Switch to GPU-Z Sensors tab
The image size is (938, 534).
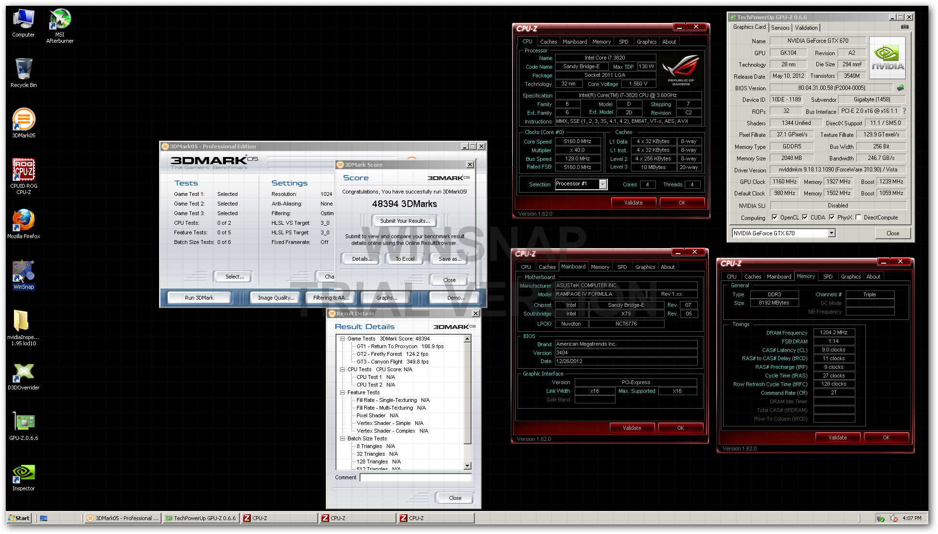tap(780, 28)
